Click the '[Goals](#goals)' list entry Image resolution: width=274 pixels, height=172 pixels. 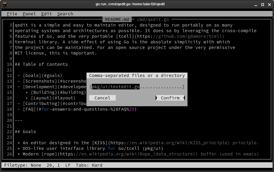[43, 76]
